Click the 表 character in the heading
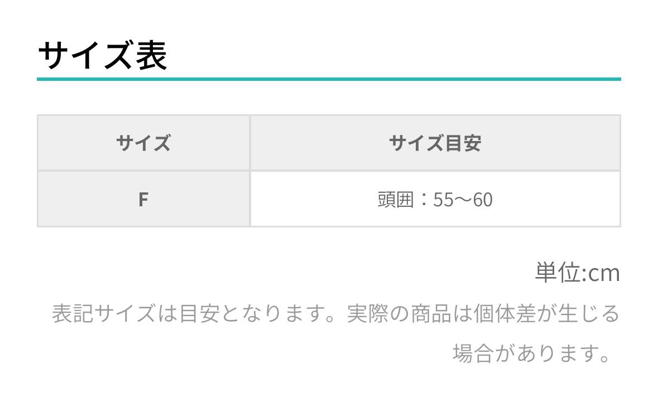658x412 pixels. [x=151, y=56]
